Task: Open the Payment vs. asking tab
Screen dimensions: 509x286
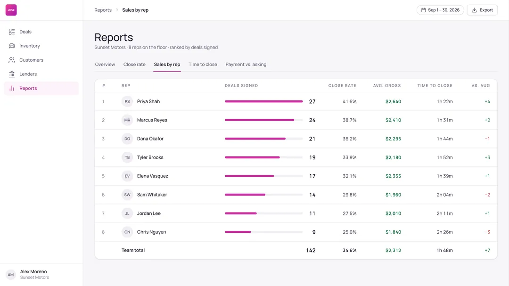Action: coord(246,64)
